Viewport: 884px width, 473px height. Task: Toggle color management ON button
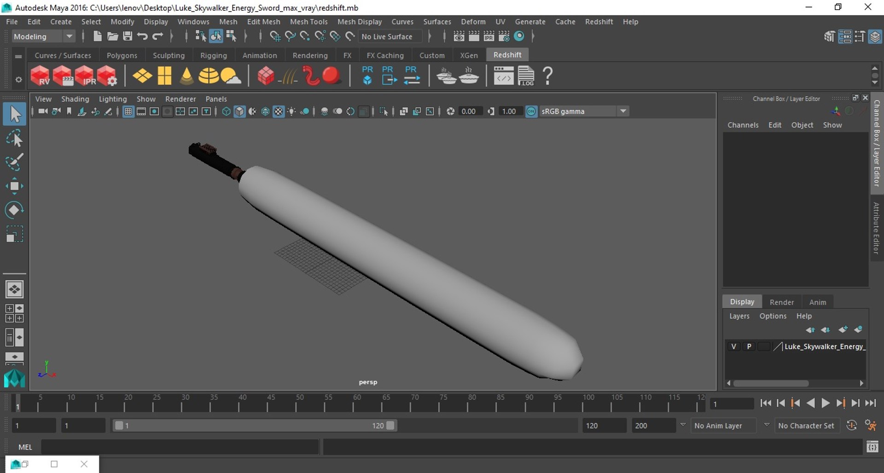point(531,111)
